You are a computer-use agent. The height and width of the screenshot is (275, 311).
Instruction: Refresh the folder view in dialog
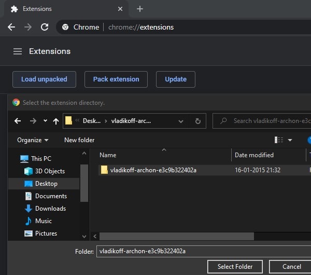coord(198,121)
